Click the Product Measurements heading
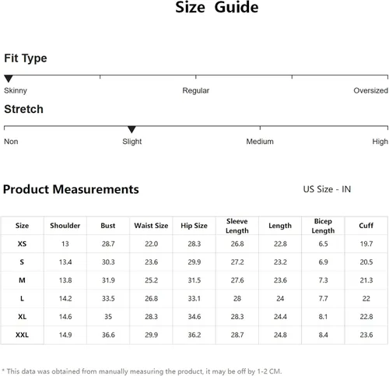Viewport: 389px width, 376px height. point(71,189)
